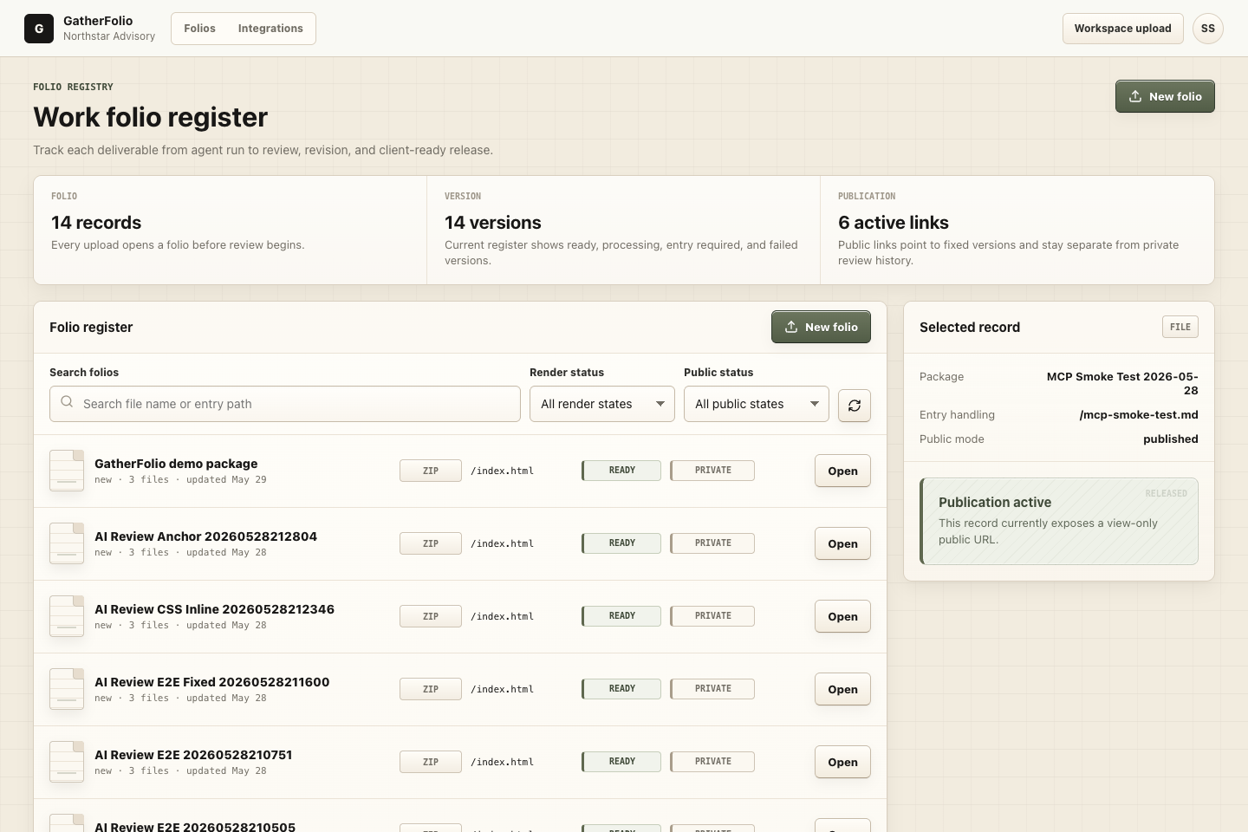Click the Publication active notice card
The image size is (1248, 832).
tap(1059, 521)
